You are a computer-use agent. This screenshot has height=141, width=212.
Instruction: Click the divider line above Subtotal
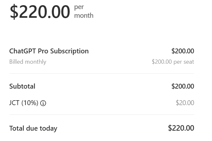click(102, 74)
